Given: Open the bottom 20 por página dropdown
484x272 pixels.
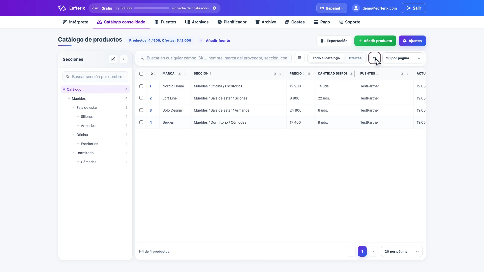Looking at the screenshot, I should (x=402, y=251).
